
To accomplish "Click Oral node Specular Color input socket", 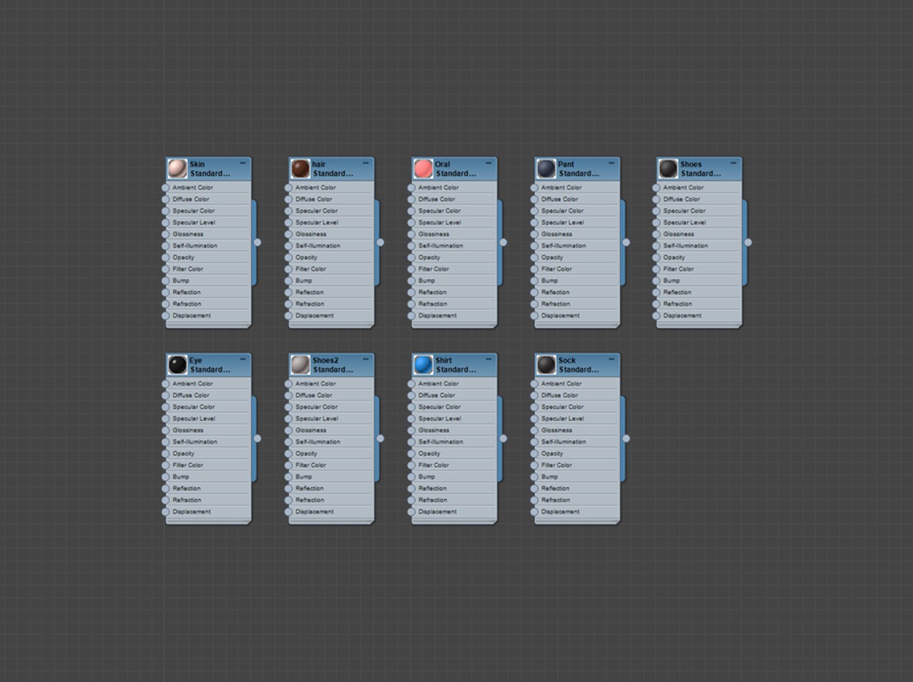I will pyautogui.click(x=411, y=211).
